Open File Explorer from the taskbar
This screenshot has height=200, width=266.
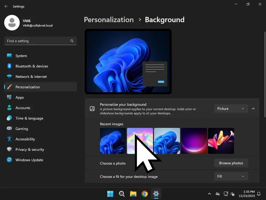(133, 194)
